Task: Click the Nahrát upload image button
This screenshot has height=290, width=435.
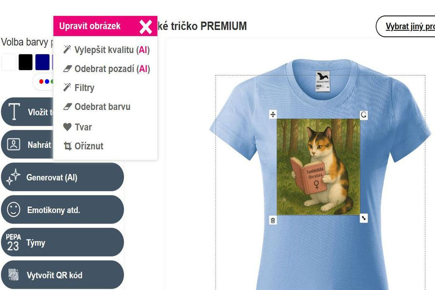Action: pos(27,145)
